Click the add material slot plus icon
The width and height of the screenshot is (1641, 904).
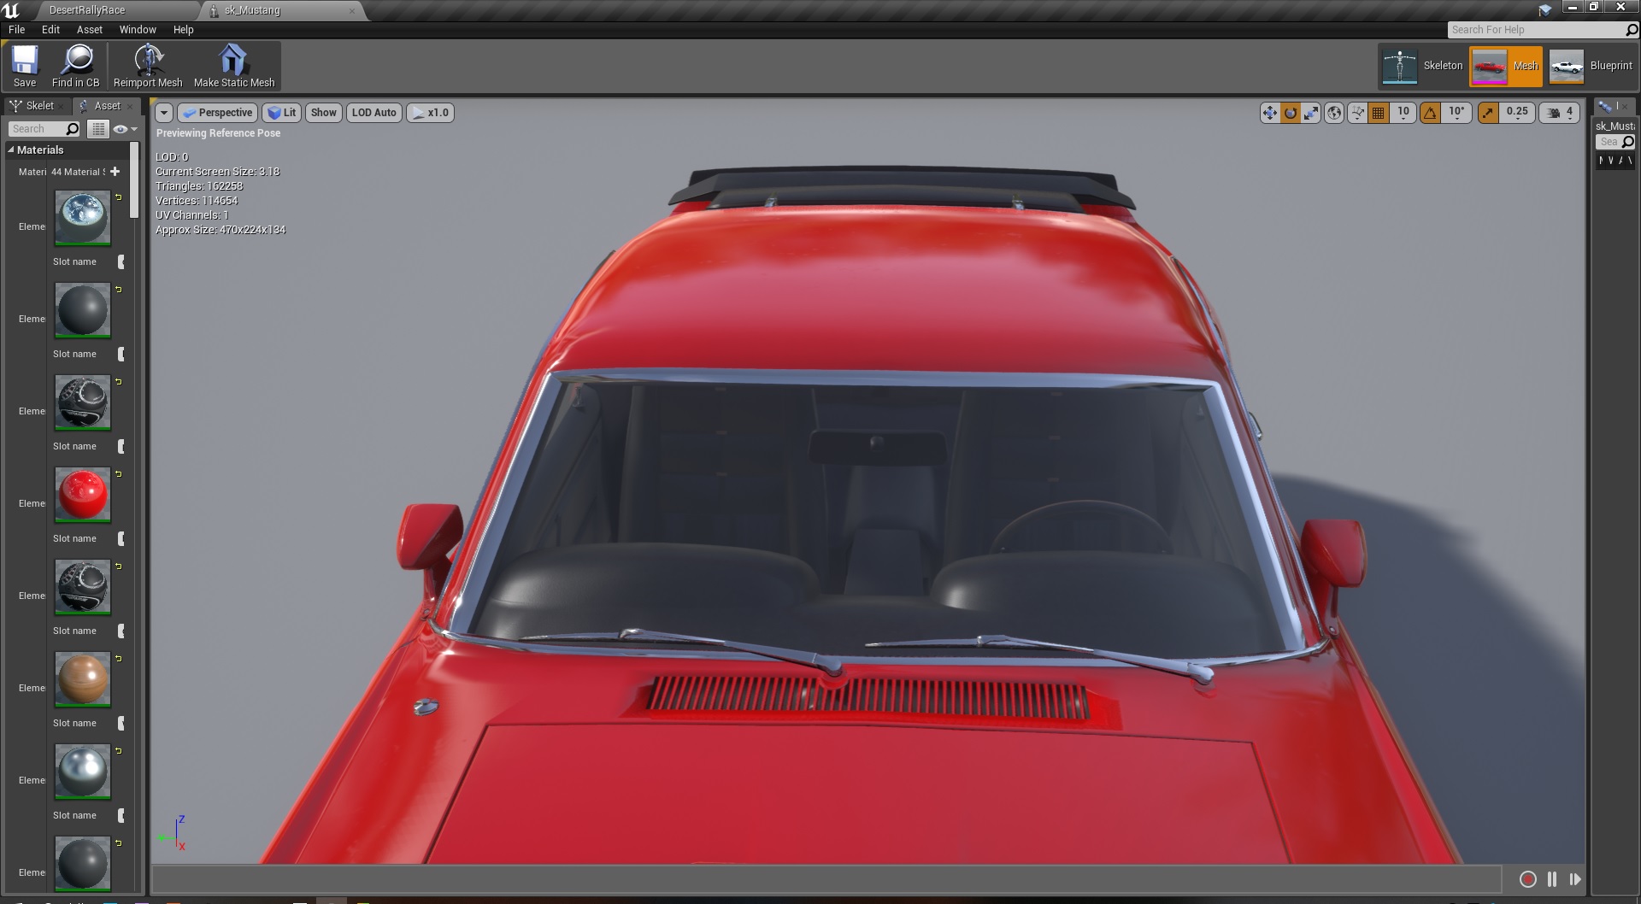pyautogui.click(x=115, y=172)
